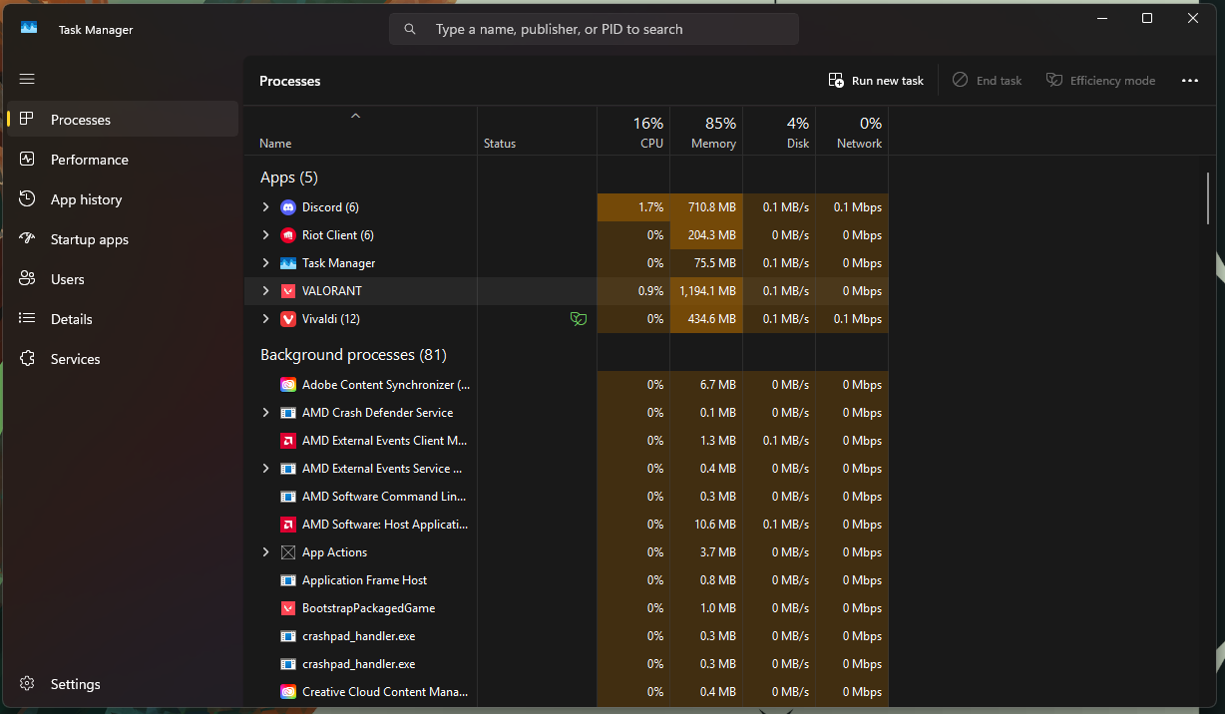Select Discord's 710.8 MB memory cell

[x=706, y=207]
